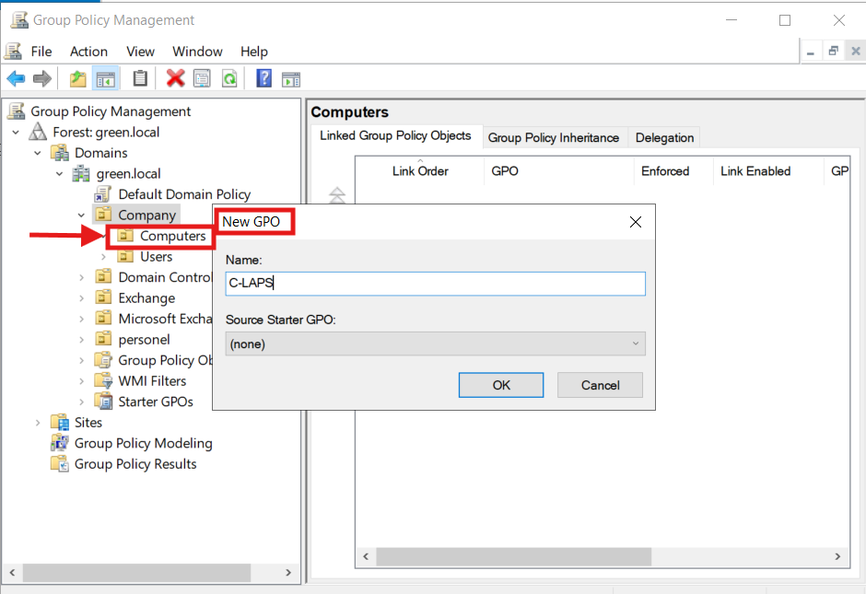Toggle the Show/Hide Console Tree icon
The image size is (866, 594).
[106, 78]
